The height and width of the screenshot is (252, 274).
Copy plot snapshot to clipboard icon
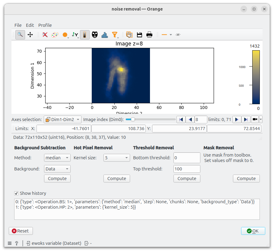coord(129,35)
